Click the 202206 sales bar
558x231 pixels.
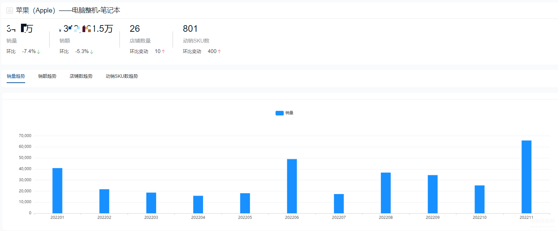coord(292,186)
